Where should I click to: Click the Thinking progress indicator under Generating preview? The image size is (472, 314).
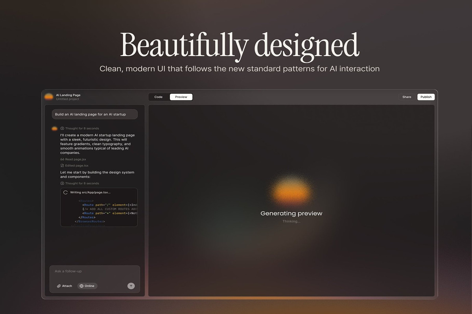click(291, 221)
